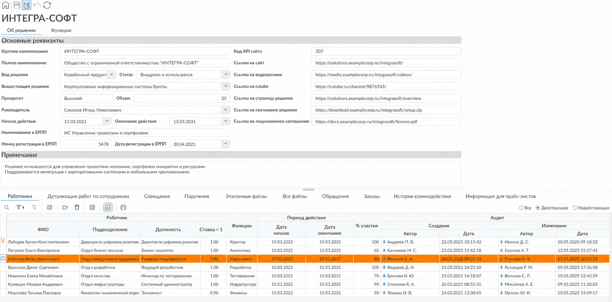Screen dimensions: 612x302
Task: Click user icon beside Жукова О. В.
Action: 384,293
